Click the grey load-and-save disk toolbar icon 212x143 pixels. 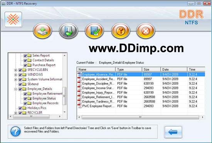tap(69, 31)
